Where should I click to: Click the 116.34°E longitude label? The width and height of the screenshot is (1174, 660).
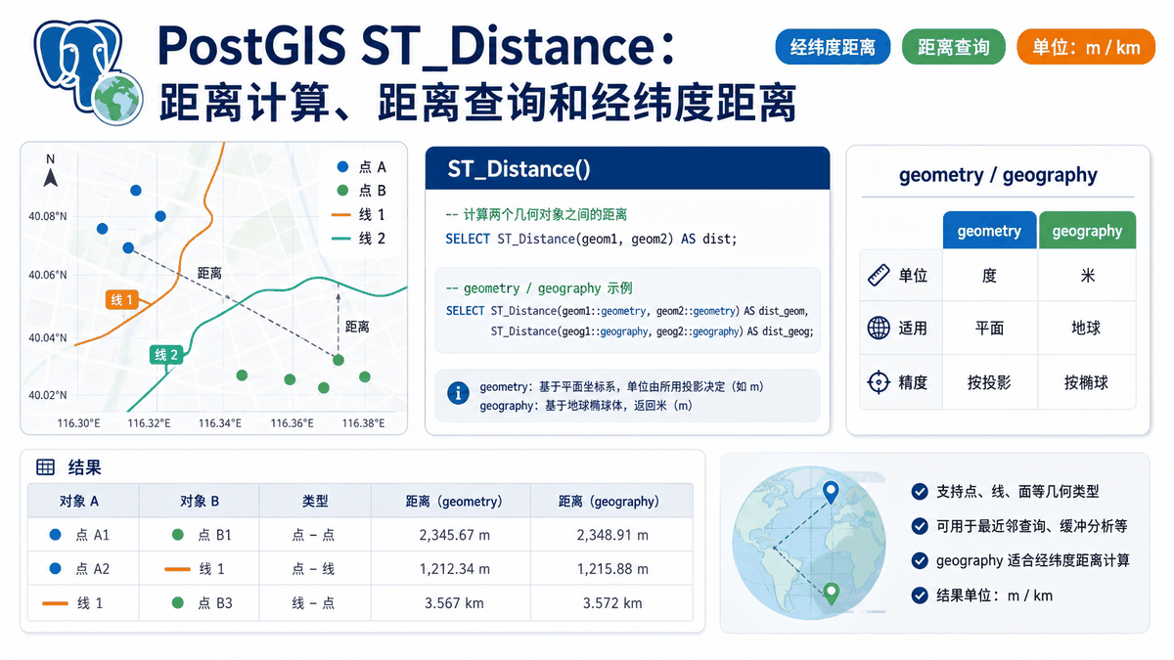click(x=219, y=423)
